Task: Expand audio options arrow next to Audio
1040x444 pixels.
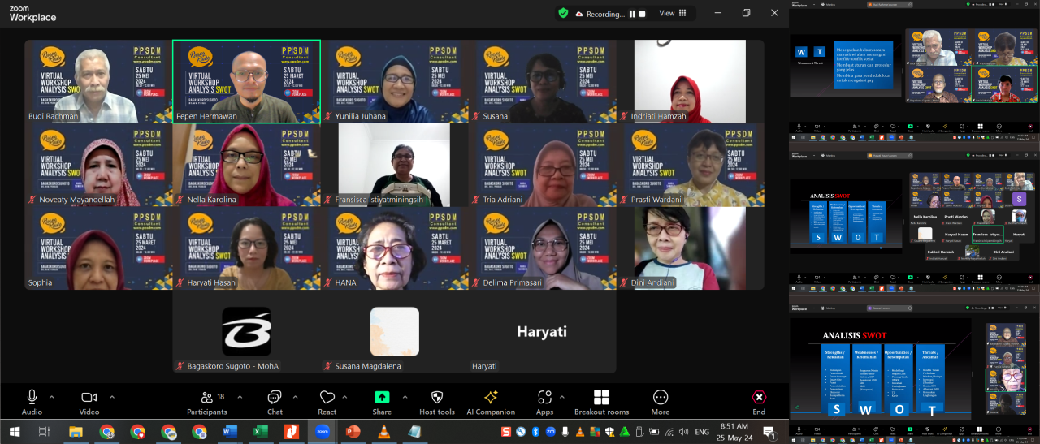Action: pyautogui.click(x=52, y=397)
